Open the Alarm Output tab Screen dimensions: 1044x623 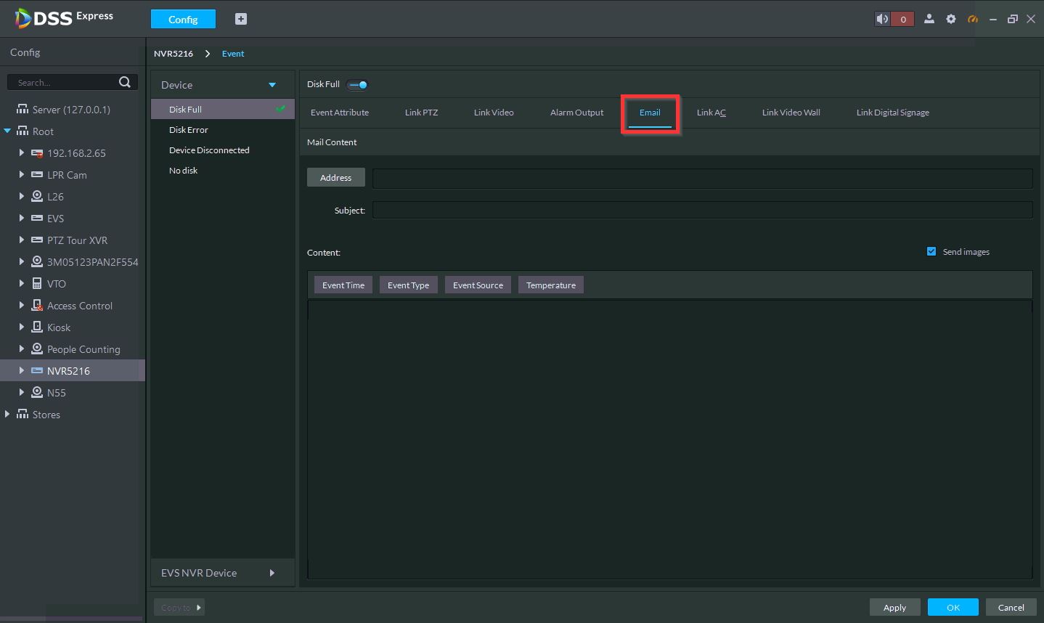click(x=576, y=113)
